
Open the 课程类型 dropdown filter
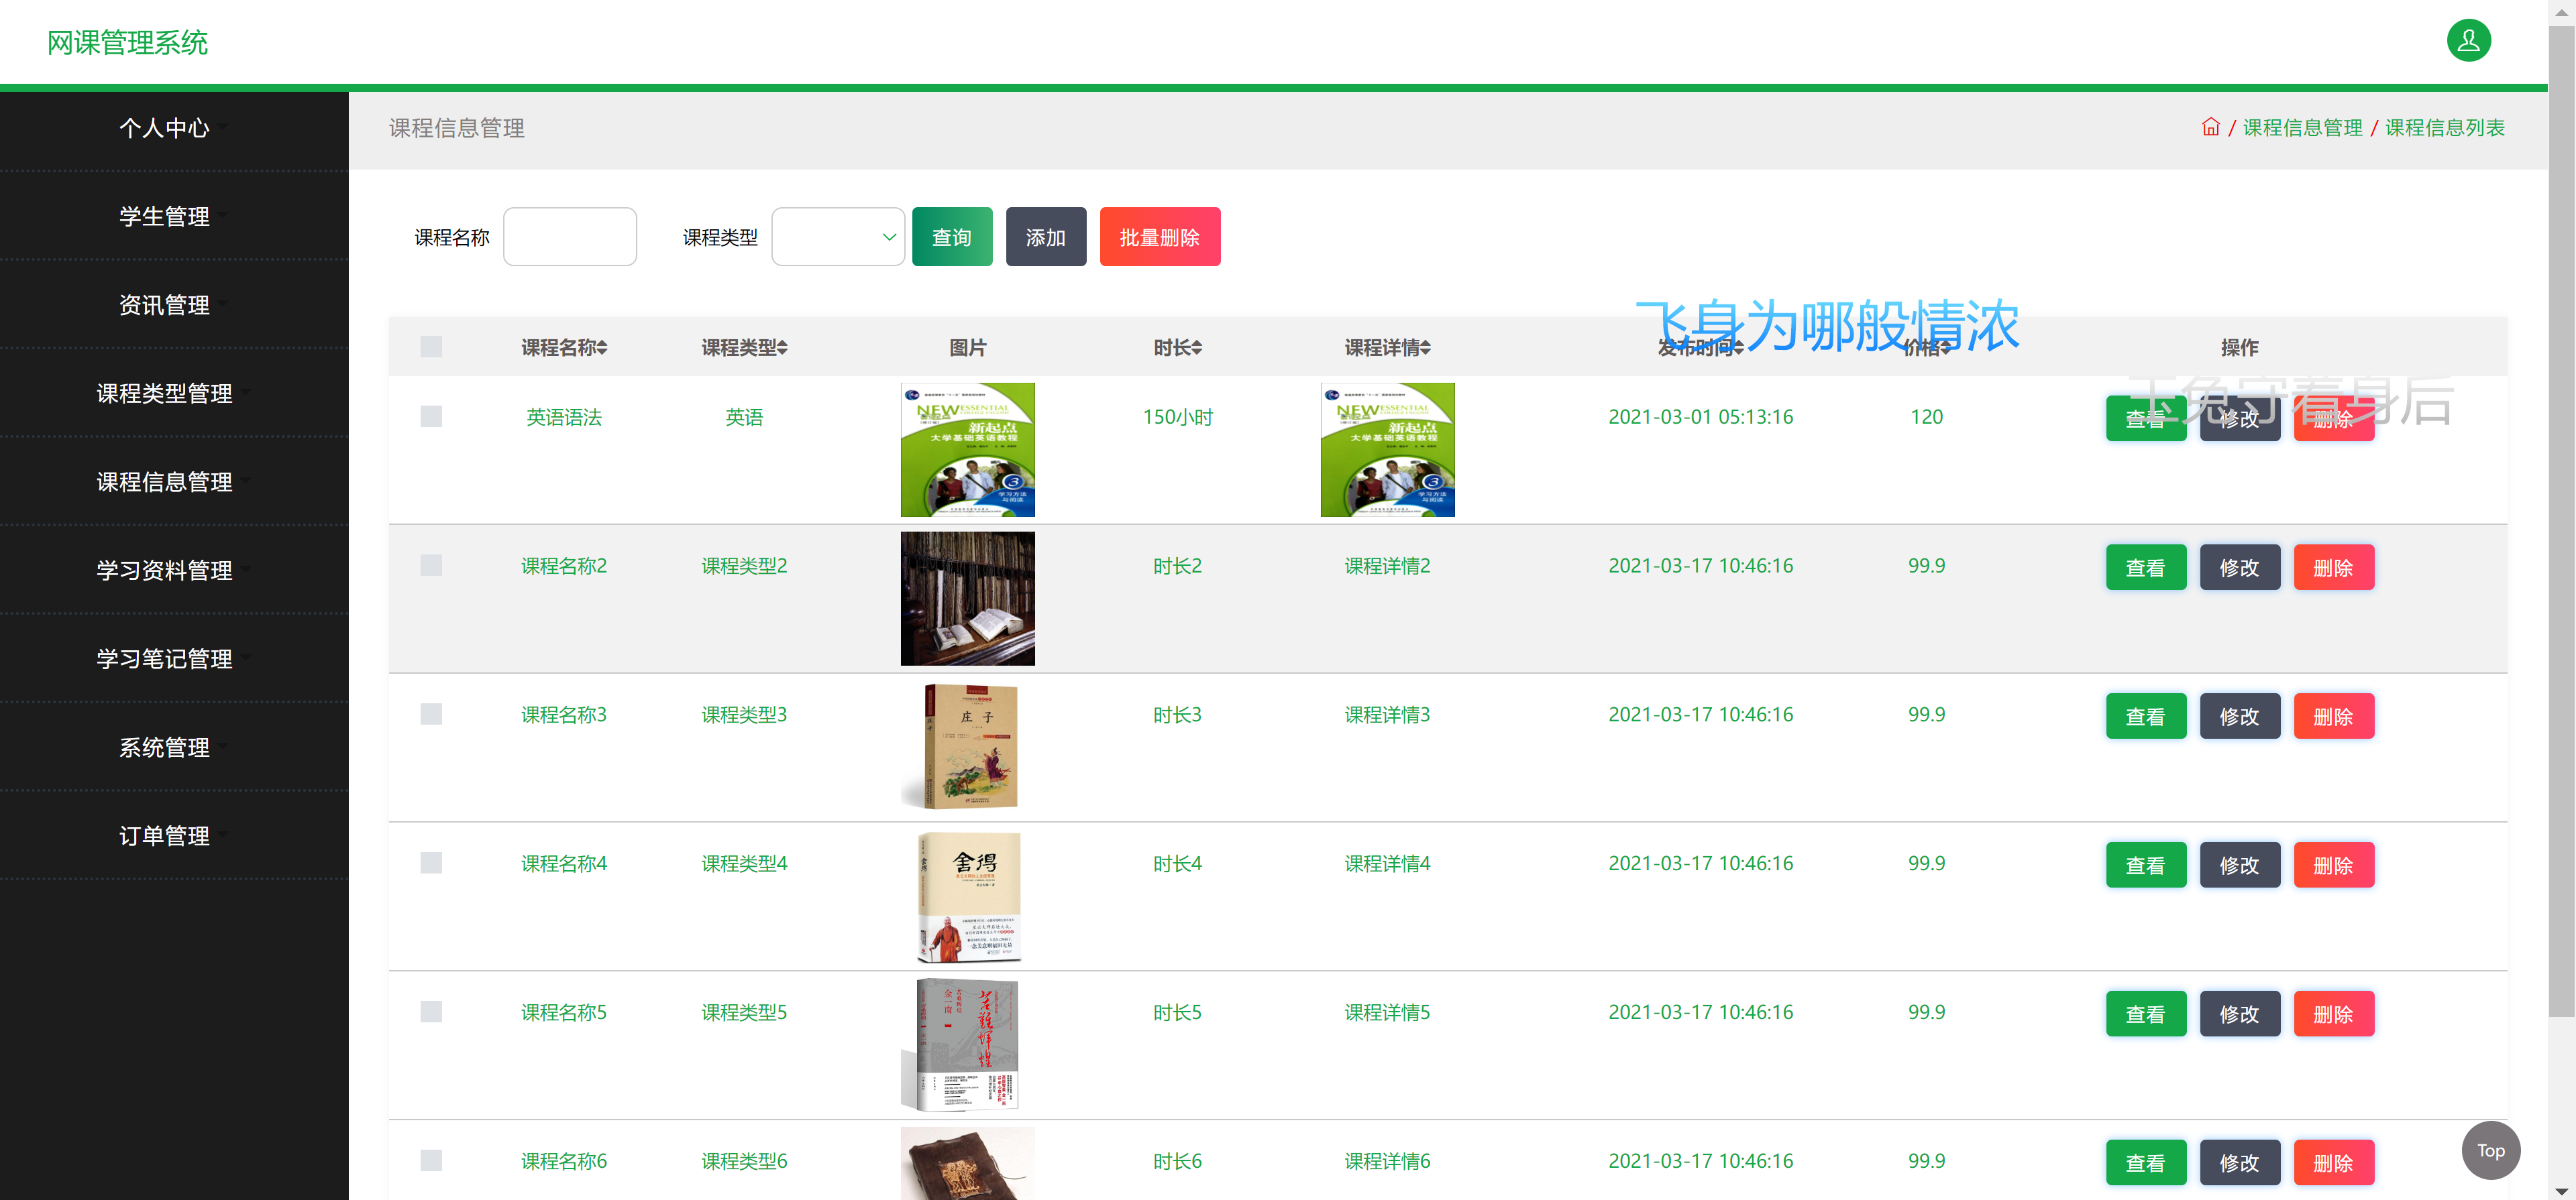pyautogui.click(x=838, y=237)
